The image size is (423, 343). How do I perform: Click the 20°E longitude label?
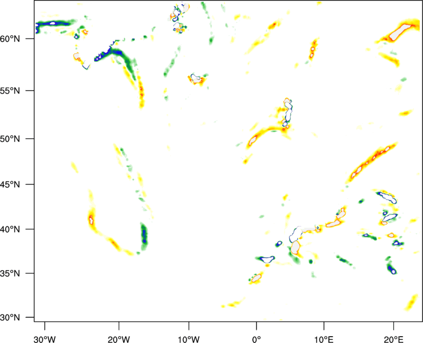(393, 339)
